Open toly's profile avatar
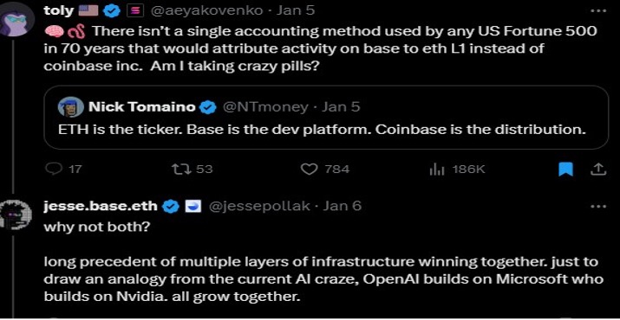Screen dimensions: 620x320 15,20
